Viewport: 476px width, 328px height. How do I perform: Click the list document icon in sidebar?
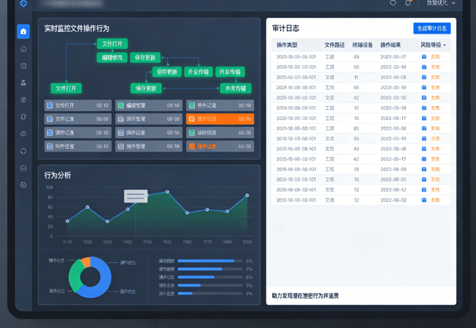tap(23, 66)
